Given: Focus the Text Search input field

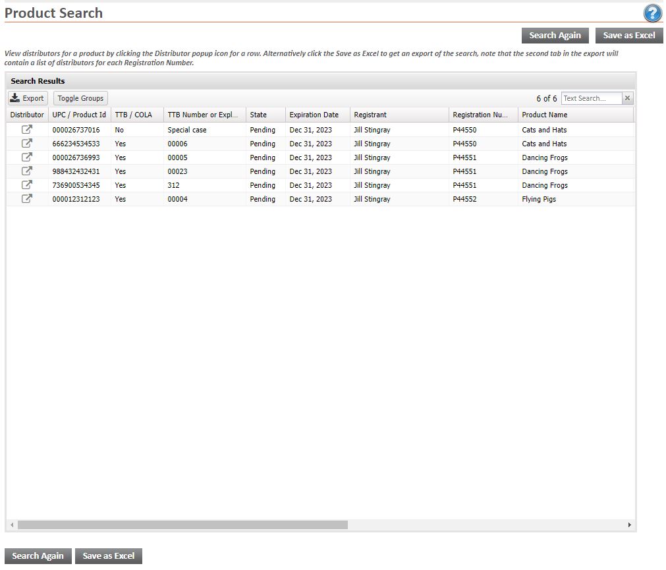Looking at the screenshot, I should (592, 98).
